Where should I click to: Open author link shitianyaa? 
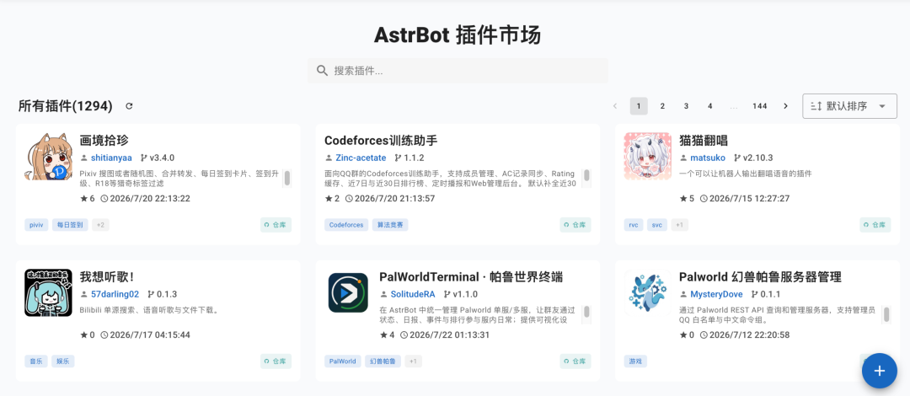coord(111,158)
